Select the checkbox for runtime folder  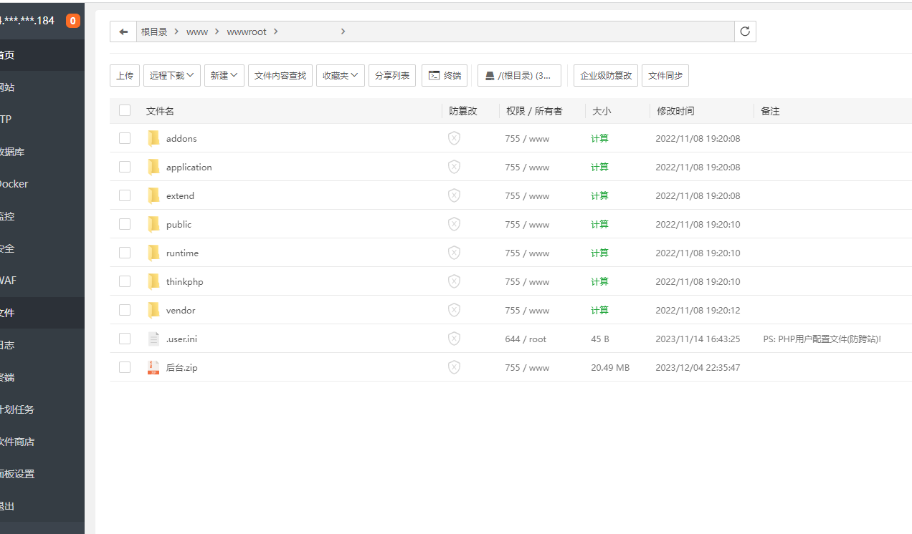[x=125, y=253]
